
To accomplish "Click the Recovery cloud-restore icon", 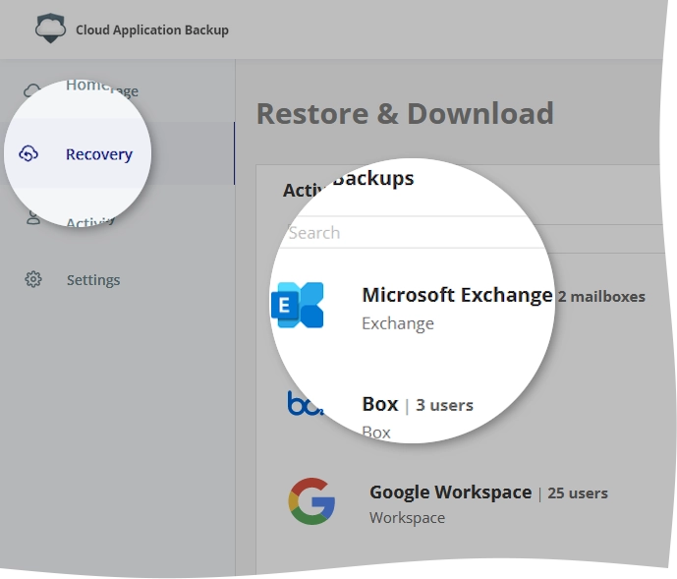I will tap(28, 153).
